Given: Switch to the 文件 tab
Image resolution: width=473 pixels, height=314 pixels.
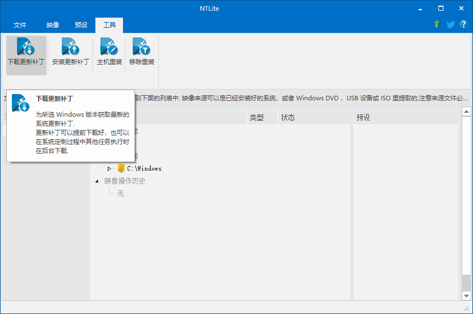Looking at the screenshot, I should point(20,25).
